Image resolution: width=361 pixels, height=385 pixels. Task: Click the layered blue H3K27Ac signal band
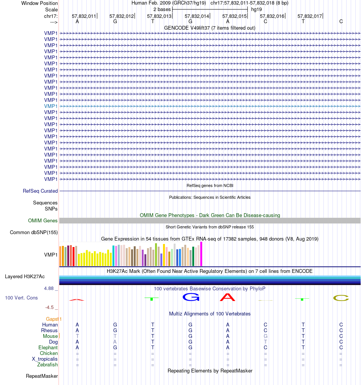[210, 280]
